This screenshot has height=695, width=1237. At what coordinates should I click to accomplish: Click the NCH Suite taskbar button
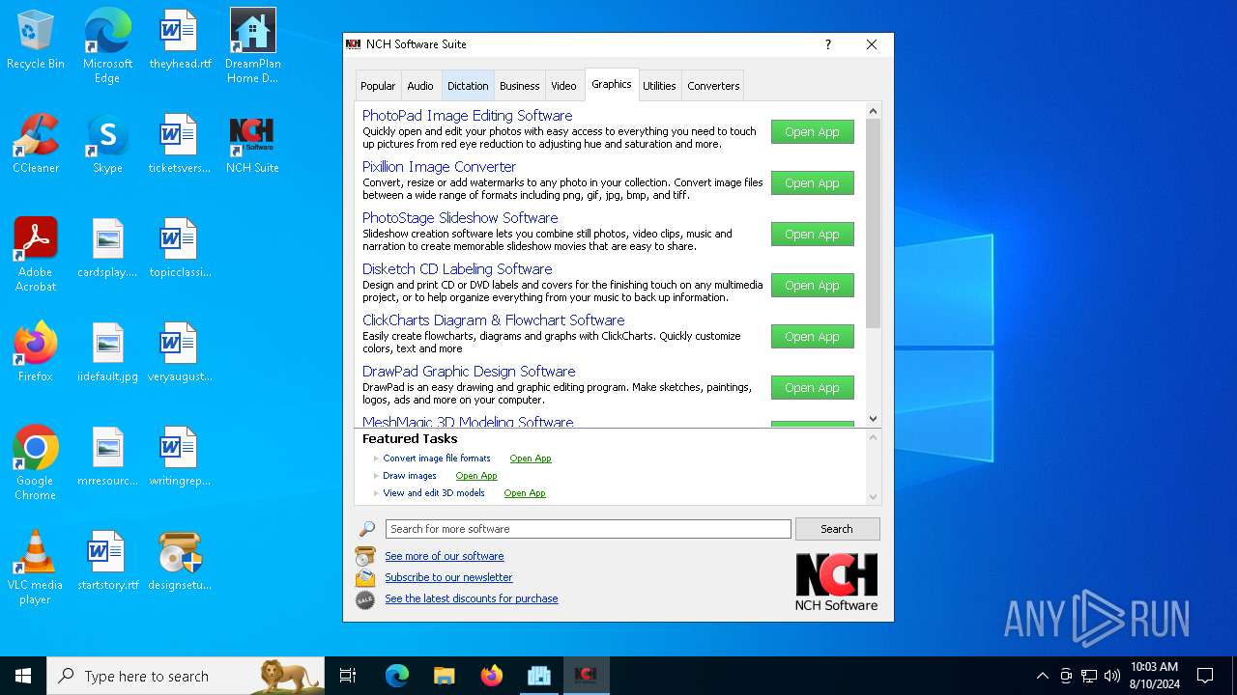(x=586, y=676)
